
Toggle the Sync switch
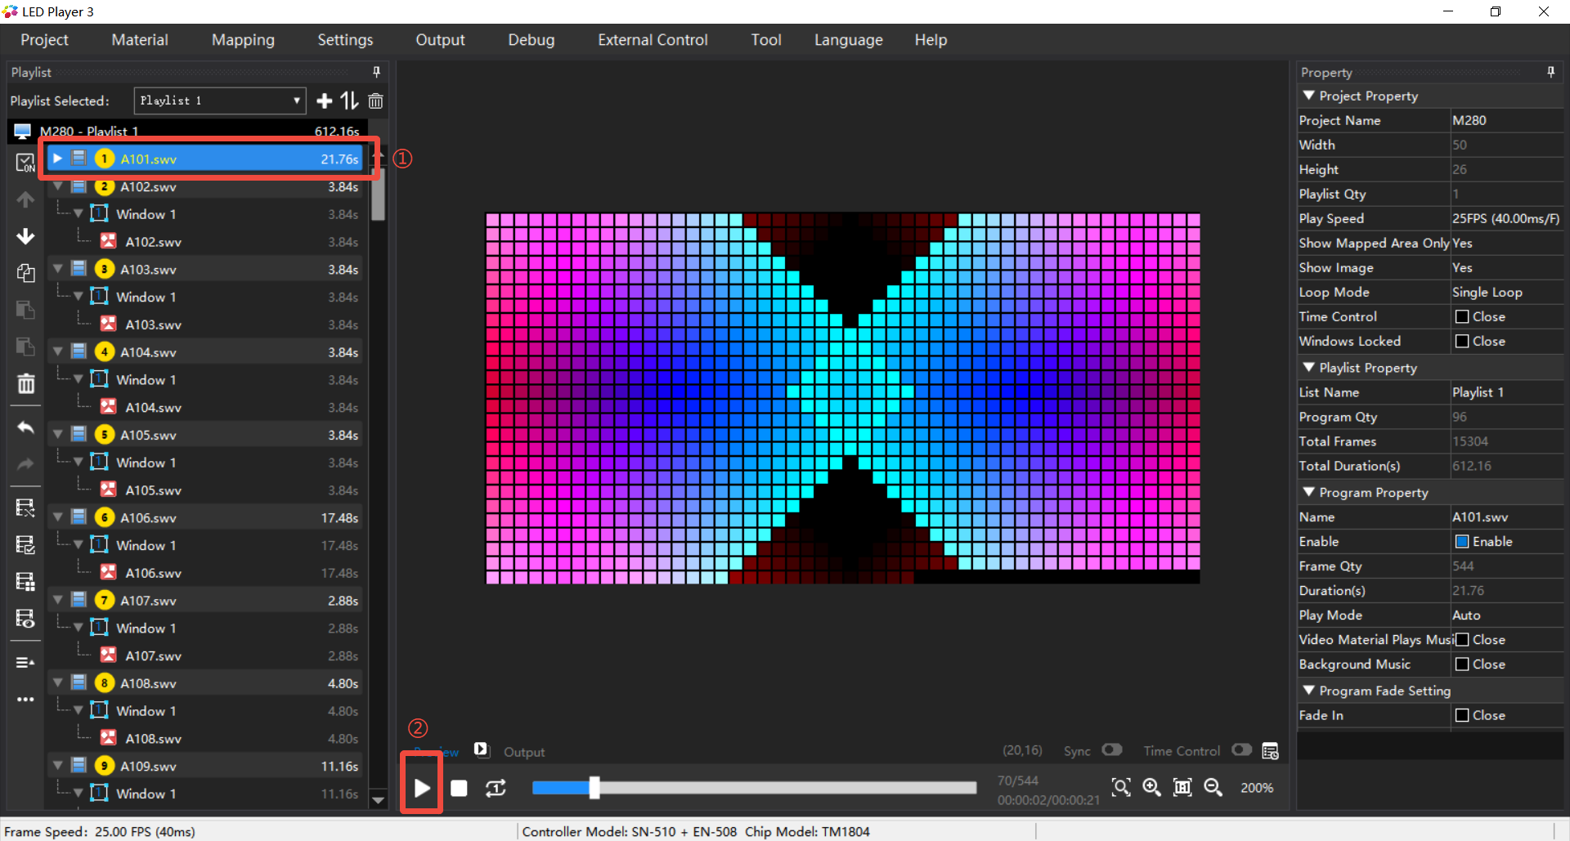(1111, 749)
